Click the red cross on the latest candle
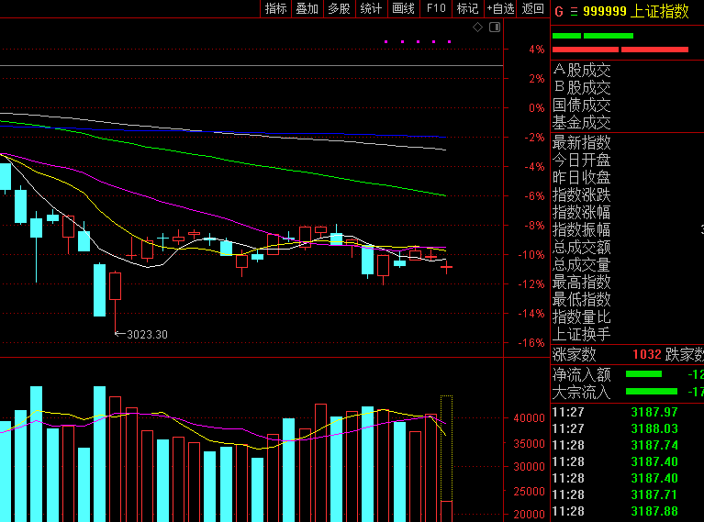The height and width of the screenshot is (522, 704). point(446,267)
